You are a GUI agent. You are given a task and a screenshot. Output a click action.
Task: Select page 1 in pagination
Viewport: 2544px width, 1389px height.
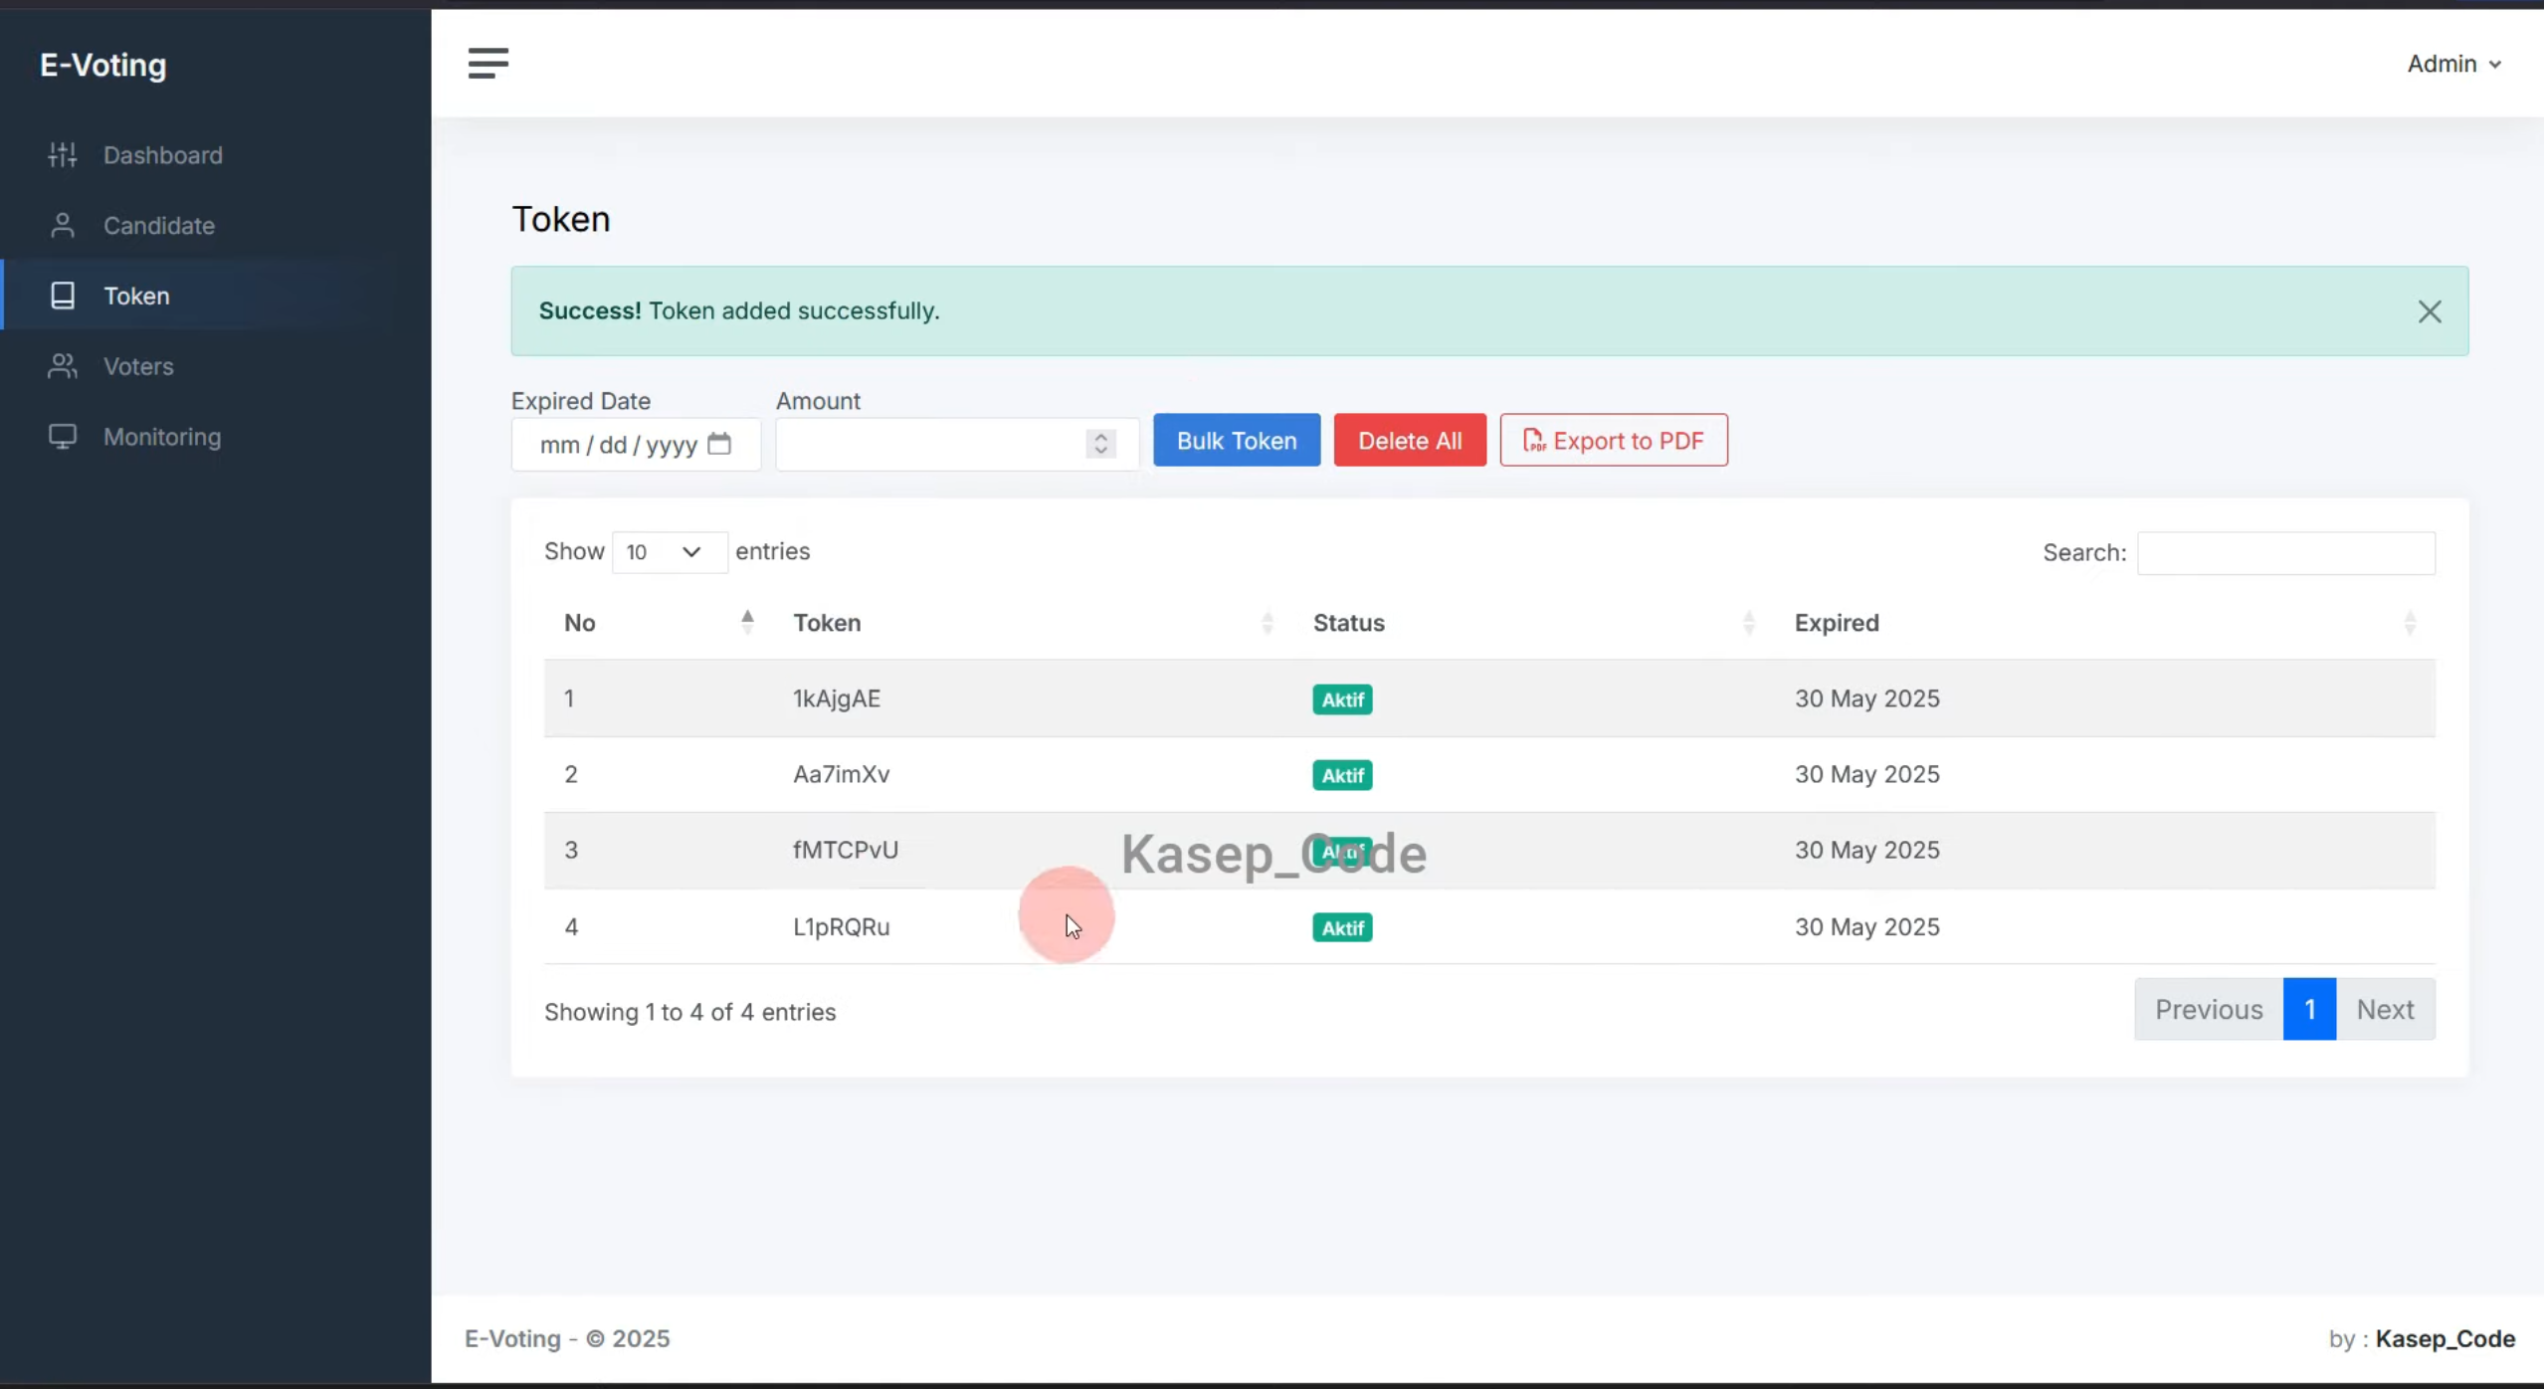tap(2309, 1009)
